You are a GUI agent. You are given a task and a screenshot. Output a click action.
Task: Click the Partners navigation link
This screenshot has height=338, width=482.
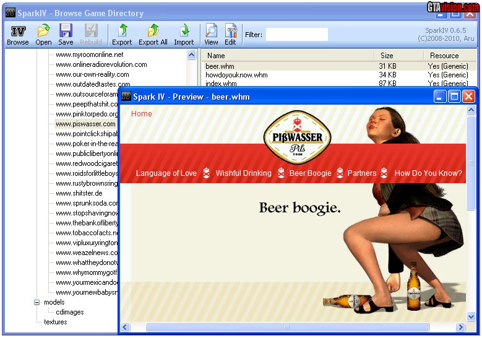[361, 173]
